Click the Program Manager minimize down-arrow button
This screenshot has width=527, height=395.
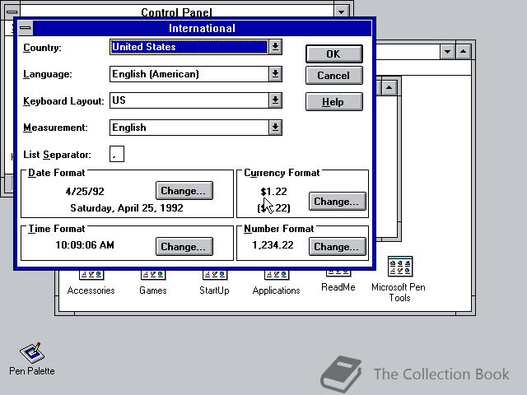(447, 52)
